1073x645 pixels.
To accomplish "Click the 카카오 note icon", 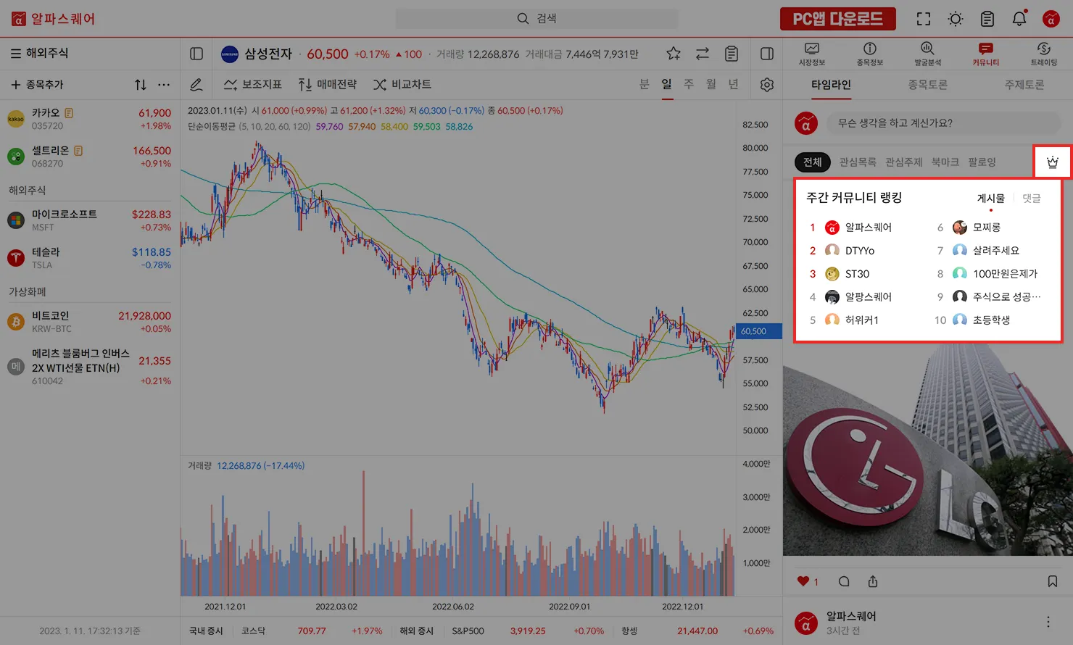I will tap(69, 113).
